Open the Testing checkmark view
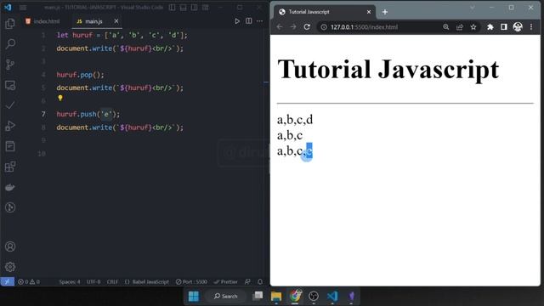The image size is (544, 306). (x=10, y=105)
